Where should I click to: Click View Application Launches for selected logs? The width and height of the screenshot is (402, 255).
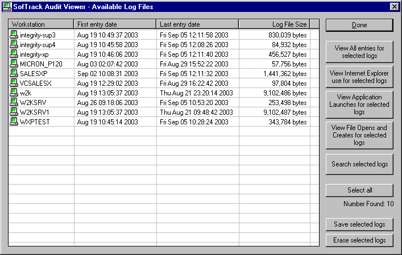click(x=359, y=104)
